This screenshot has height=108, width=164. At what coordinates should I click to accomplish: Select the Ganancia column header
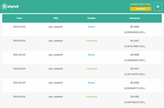[x=134, y=18]
